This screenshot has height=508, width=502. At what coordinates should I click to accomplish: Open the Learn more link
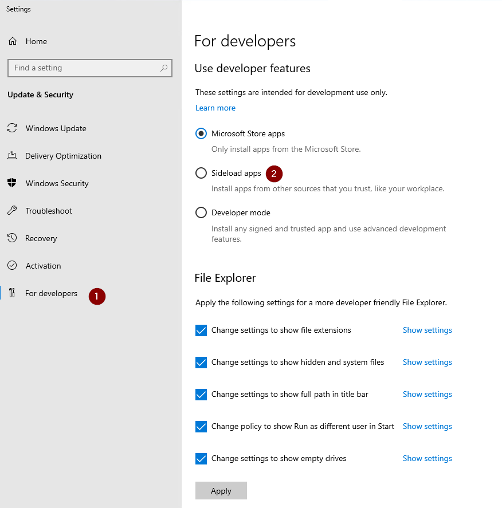(x=215, y=108)
